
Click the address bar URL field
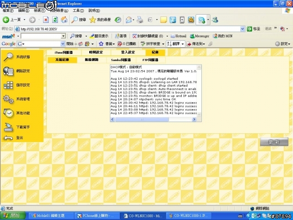(x=130, y=29)
